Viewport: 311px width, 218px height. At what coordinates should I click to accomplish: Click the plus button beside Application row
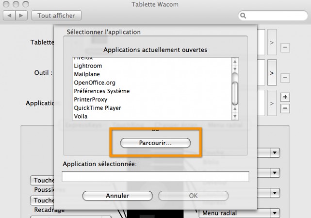tap(285, 97)
